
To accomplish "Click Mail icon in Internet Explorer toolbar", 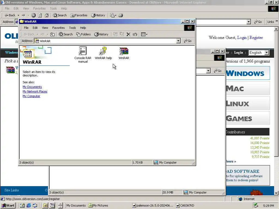I will tap(113, 15).
